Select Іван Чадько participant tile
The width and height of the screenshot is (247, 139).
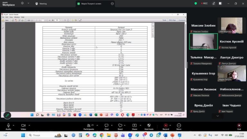232,106
